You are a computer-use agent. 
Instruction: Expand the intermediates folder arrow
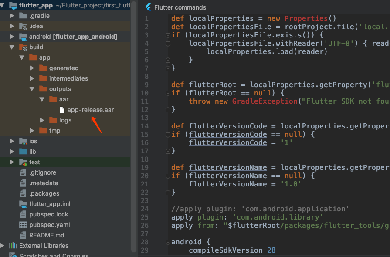(x=32, y=78)
